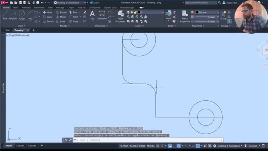Switch to the Start file tab
This screenshot has height=151, width=268.
point(8,30)
